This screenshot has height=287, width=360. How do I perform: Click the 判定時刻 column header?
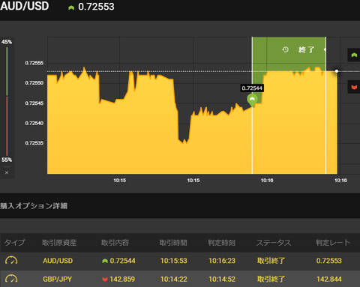[221, 243]
